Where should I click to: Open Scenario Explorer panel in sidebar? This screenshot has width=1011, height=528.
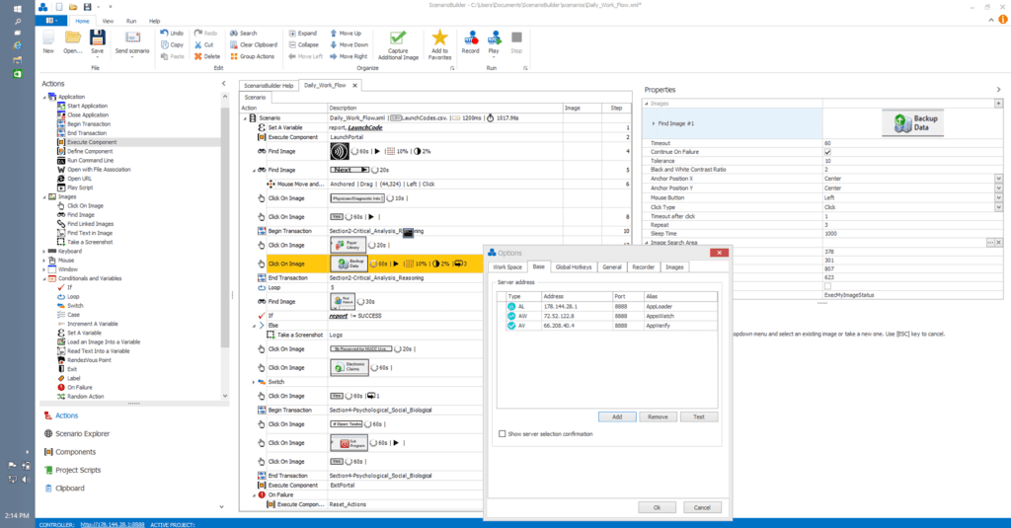coord(82,433)
